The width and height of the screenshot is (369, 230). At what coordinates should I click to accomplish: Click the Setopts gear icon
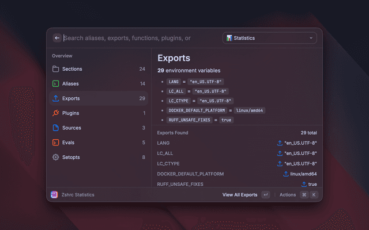click(x=56, y=157)
